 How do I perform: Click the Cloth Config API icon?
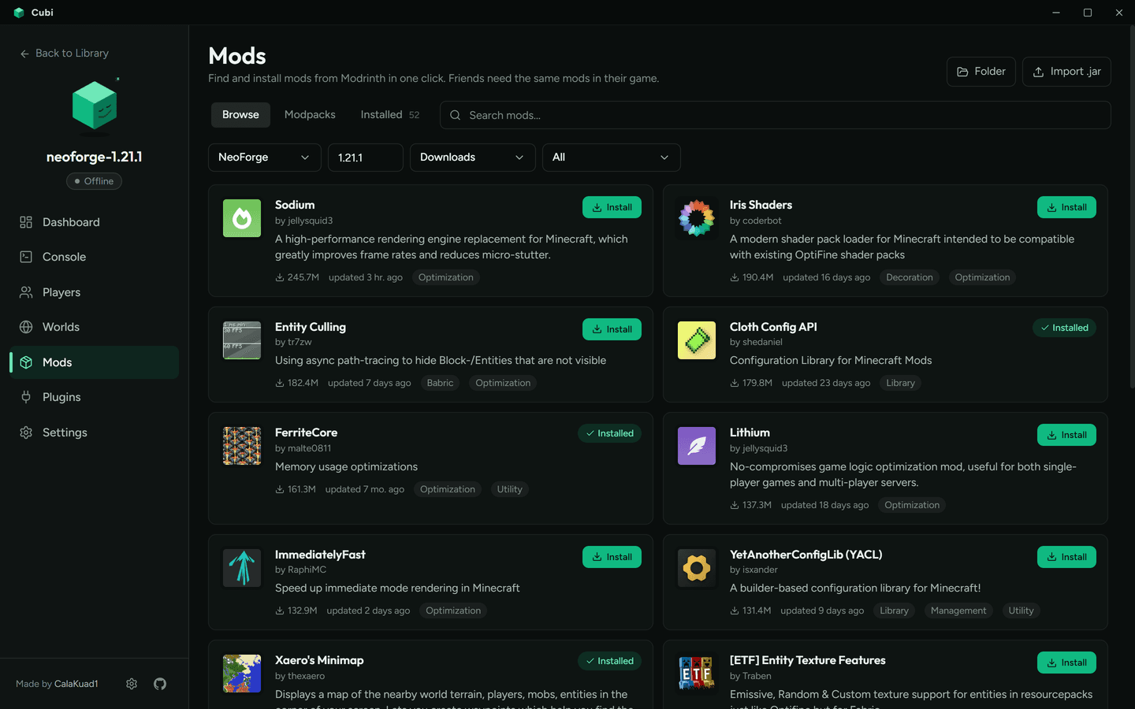[x=697, y=340]
